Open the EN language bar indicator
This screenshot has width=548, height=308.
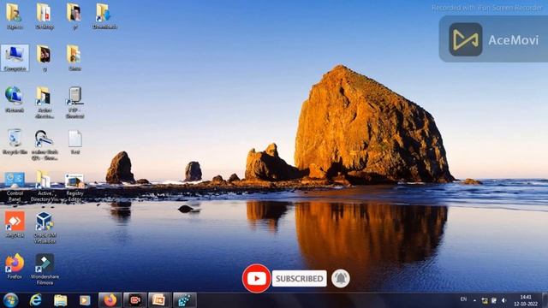coord(463,299)
